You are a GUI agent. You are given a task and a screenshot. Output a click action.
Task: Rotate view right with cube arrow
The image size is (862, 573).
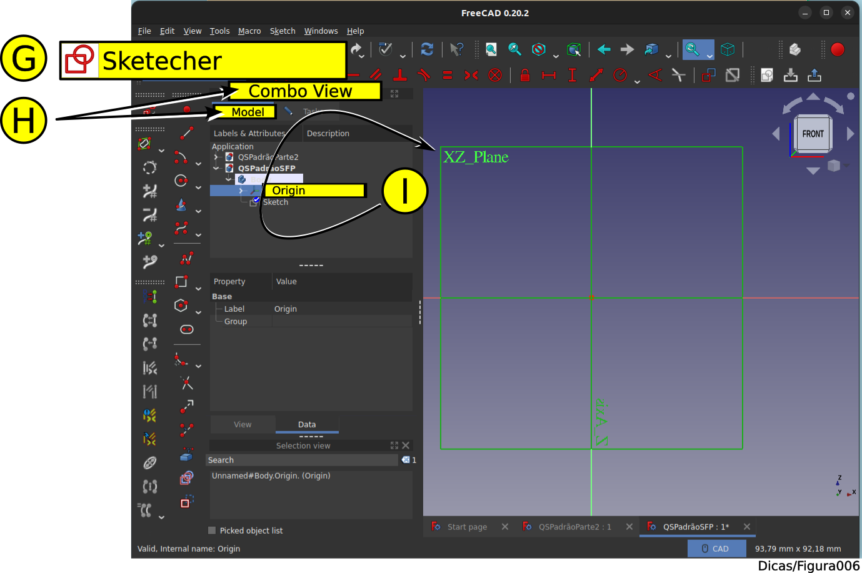pos(850,134)
